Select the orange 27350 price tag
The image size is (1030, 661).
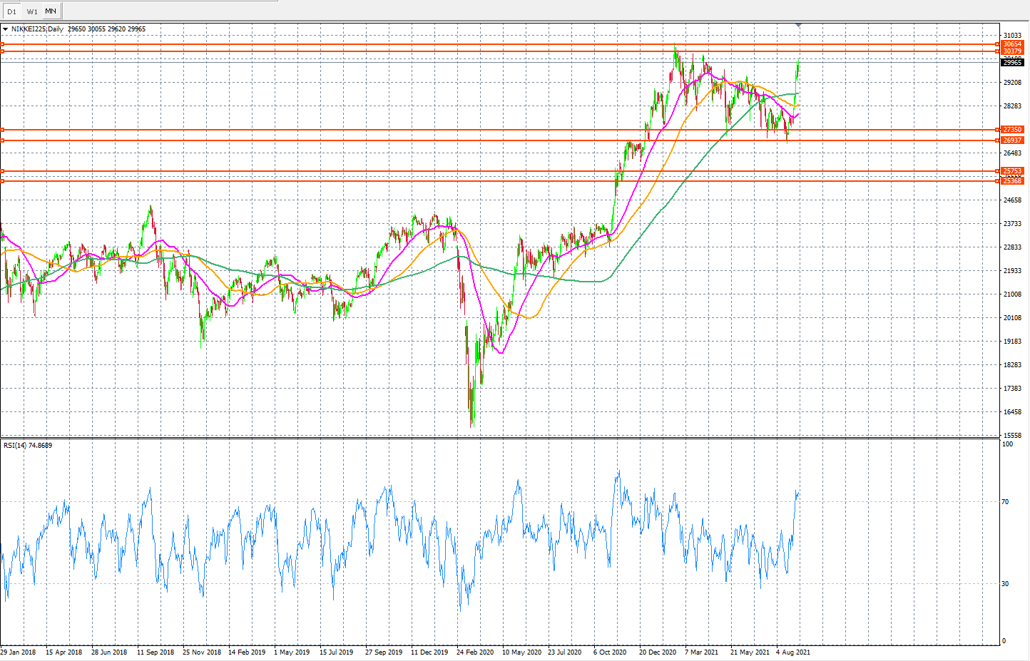[1012, 130]
